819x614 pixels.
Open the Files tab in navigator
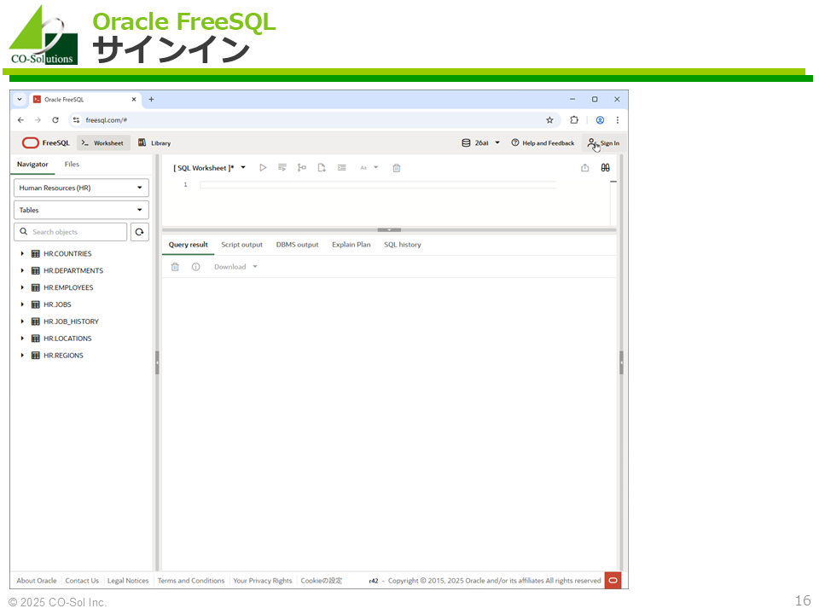coord(72,165)
